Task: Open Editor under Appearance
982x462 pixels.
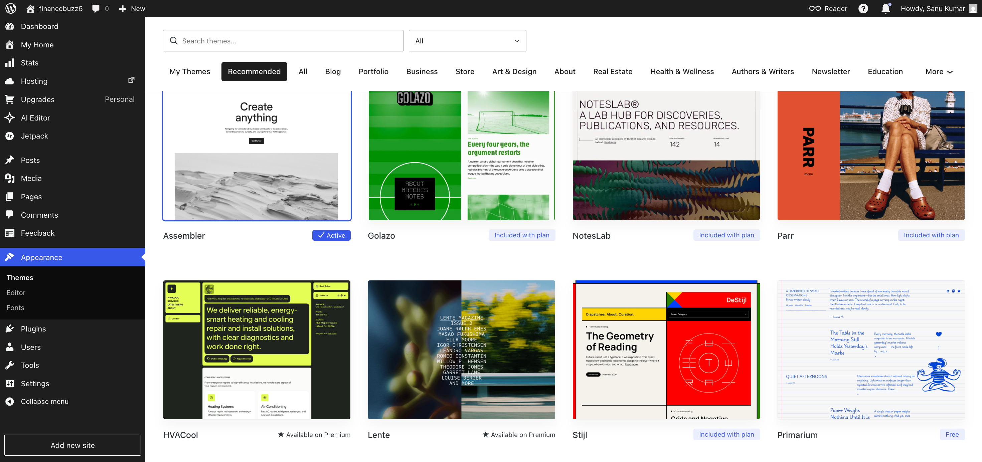Action: pos(16,292)
